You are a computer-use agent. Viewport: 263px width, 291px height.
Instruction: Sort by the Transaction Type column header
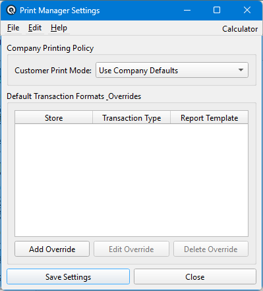[132, 118]
